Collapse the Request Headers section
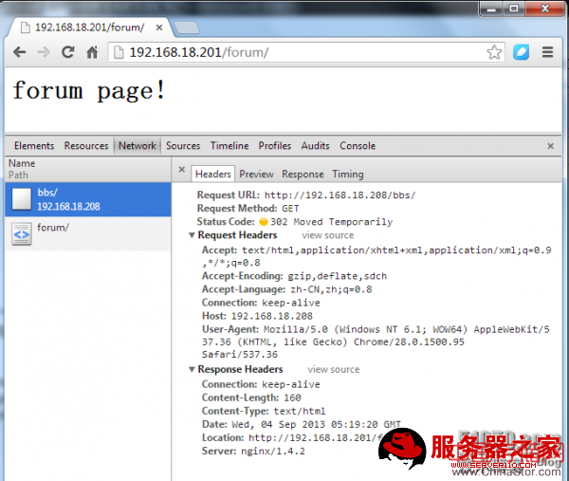The height and width of the screenshot is (481, 569). point(193,235)
